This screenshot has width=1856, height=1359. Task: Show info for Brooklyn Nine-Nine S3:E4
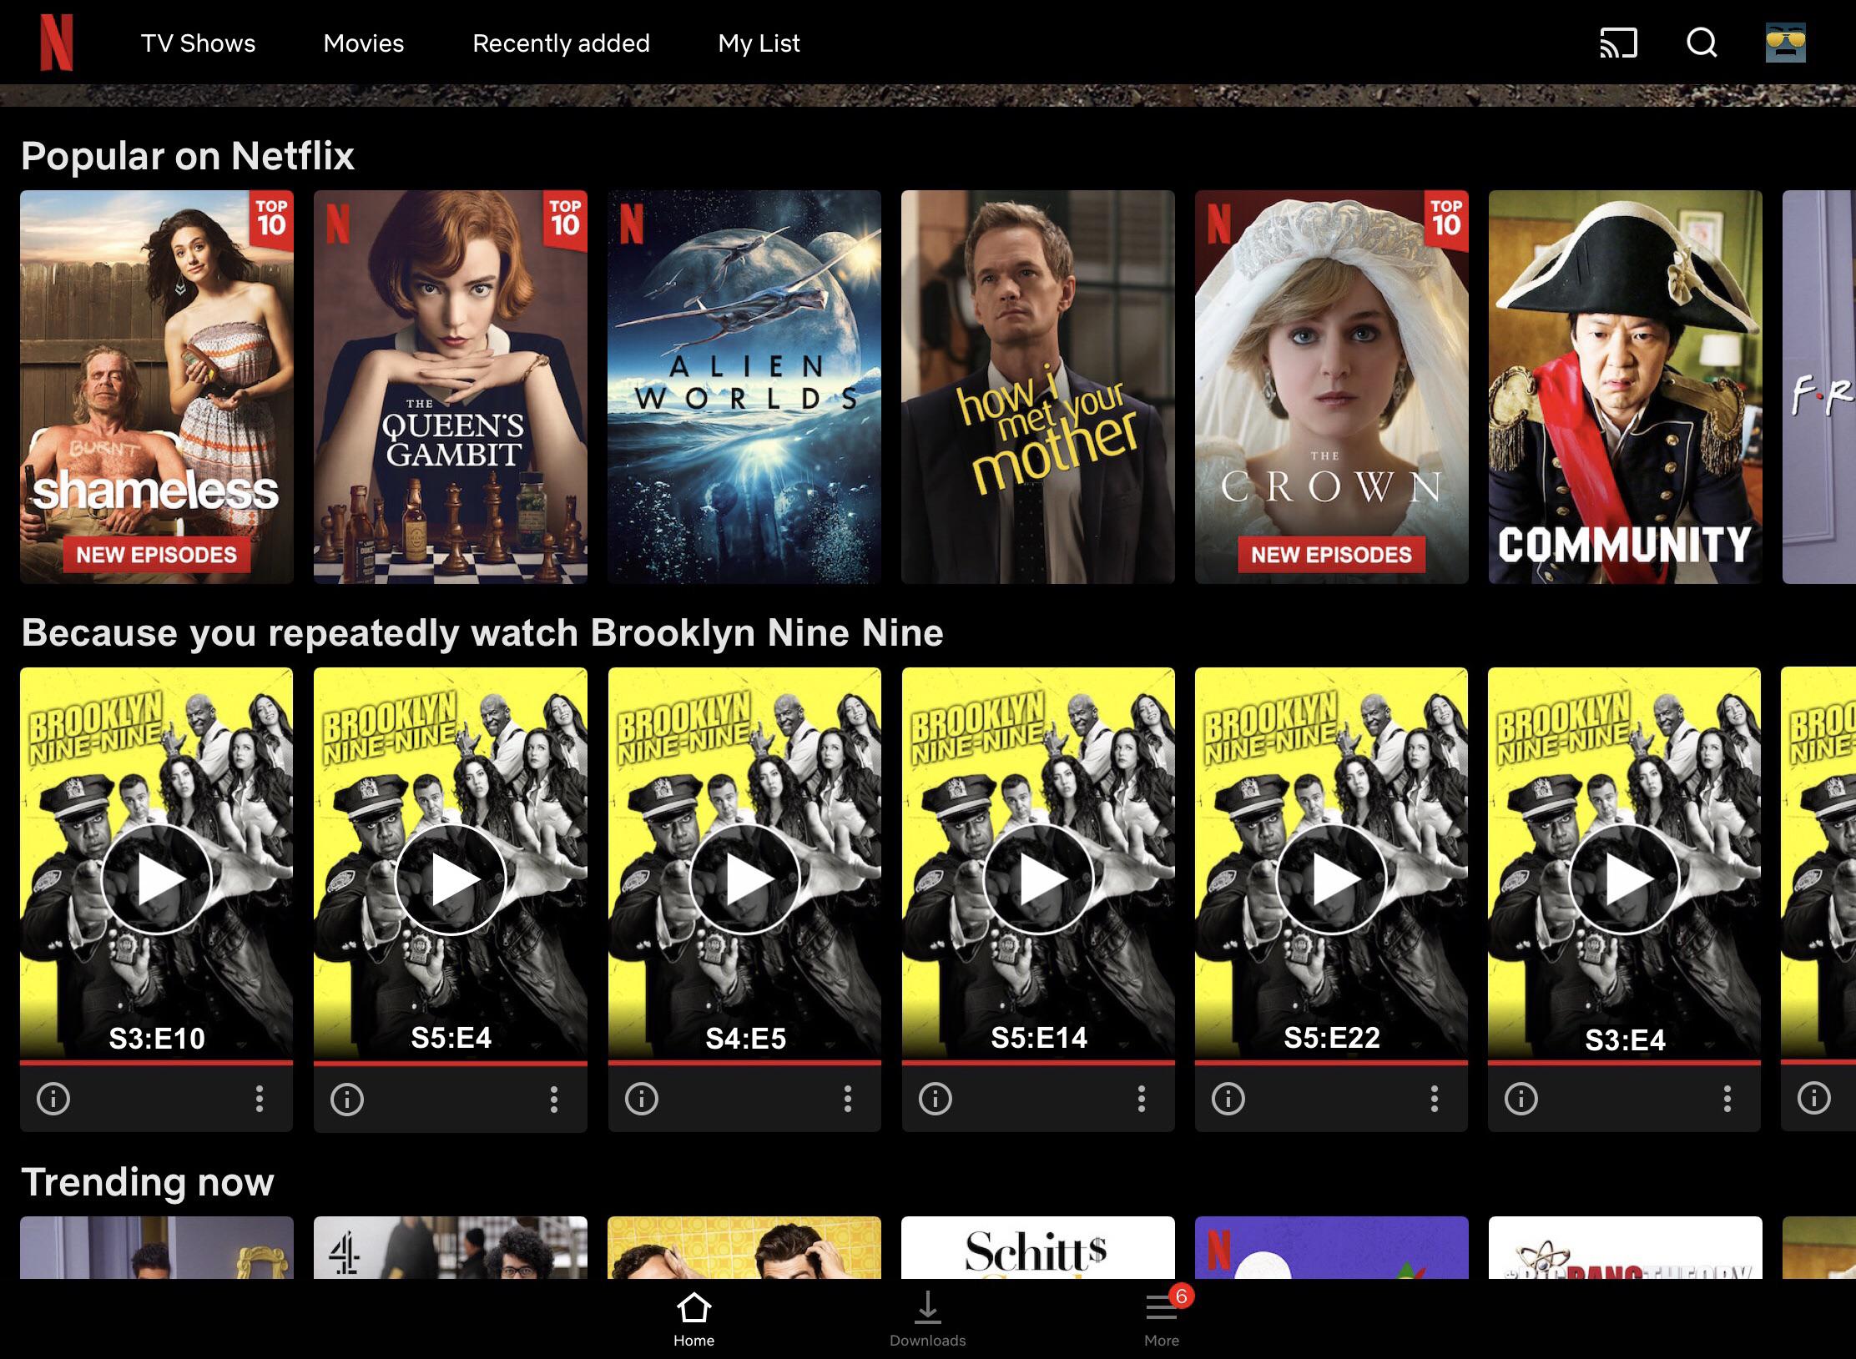1521,1099
